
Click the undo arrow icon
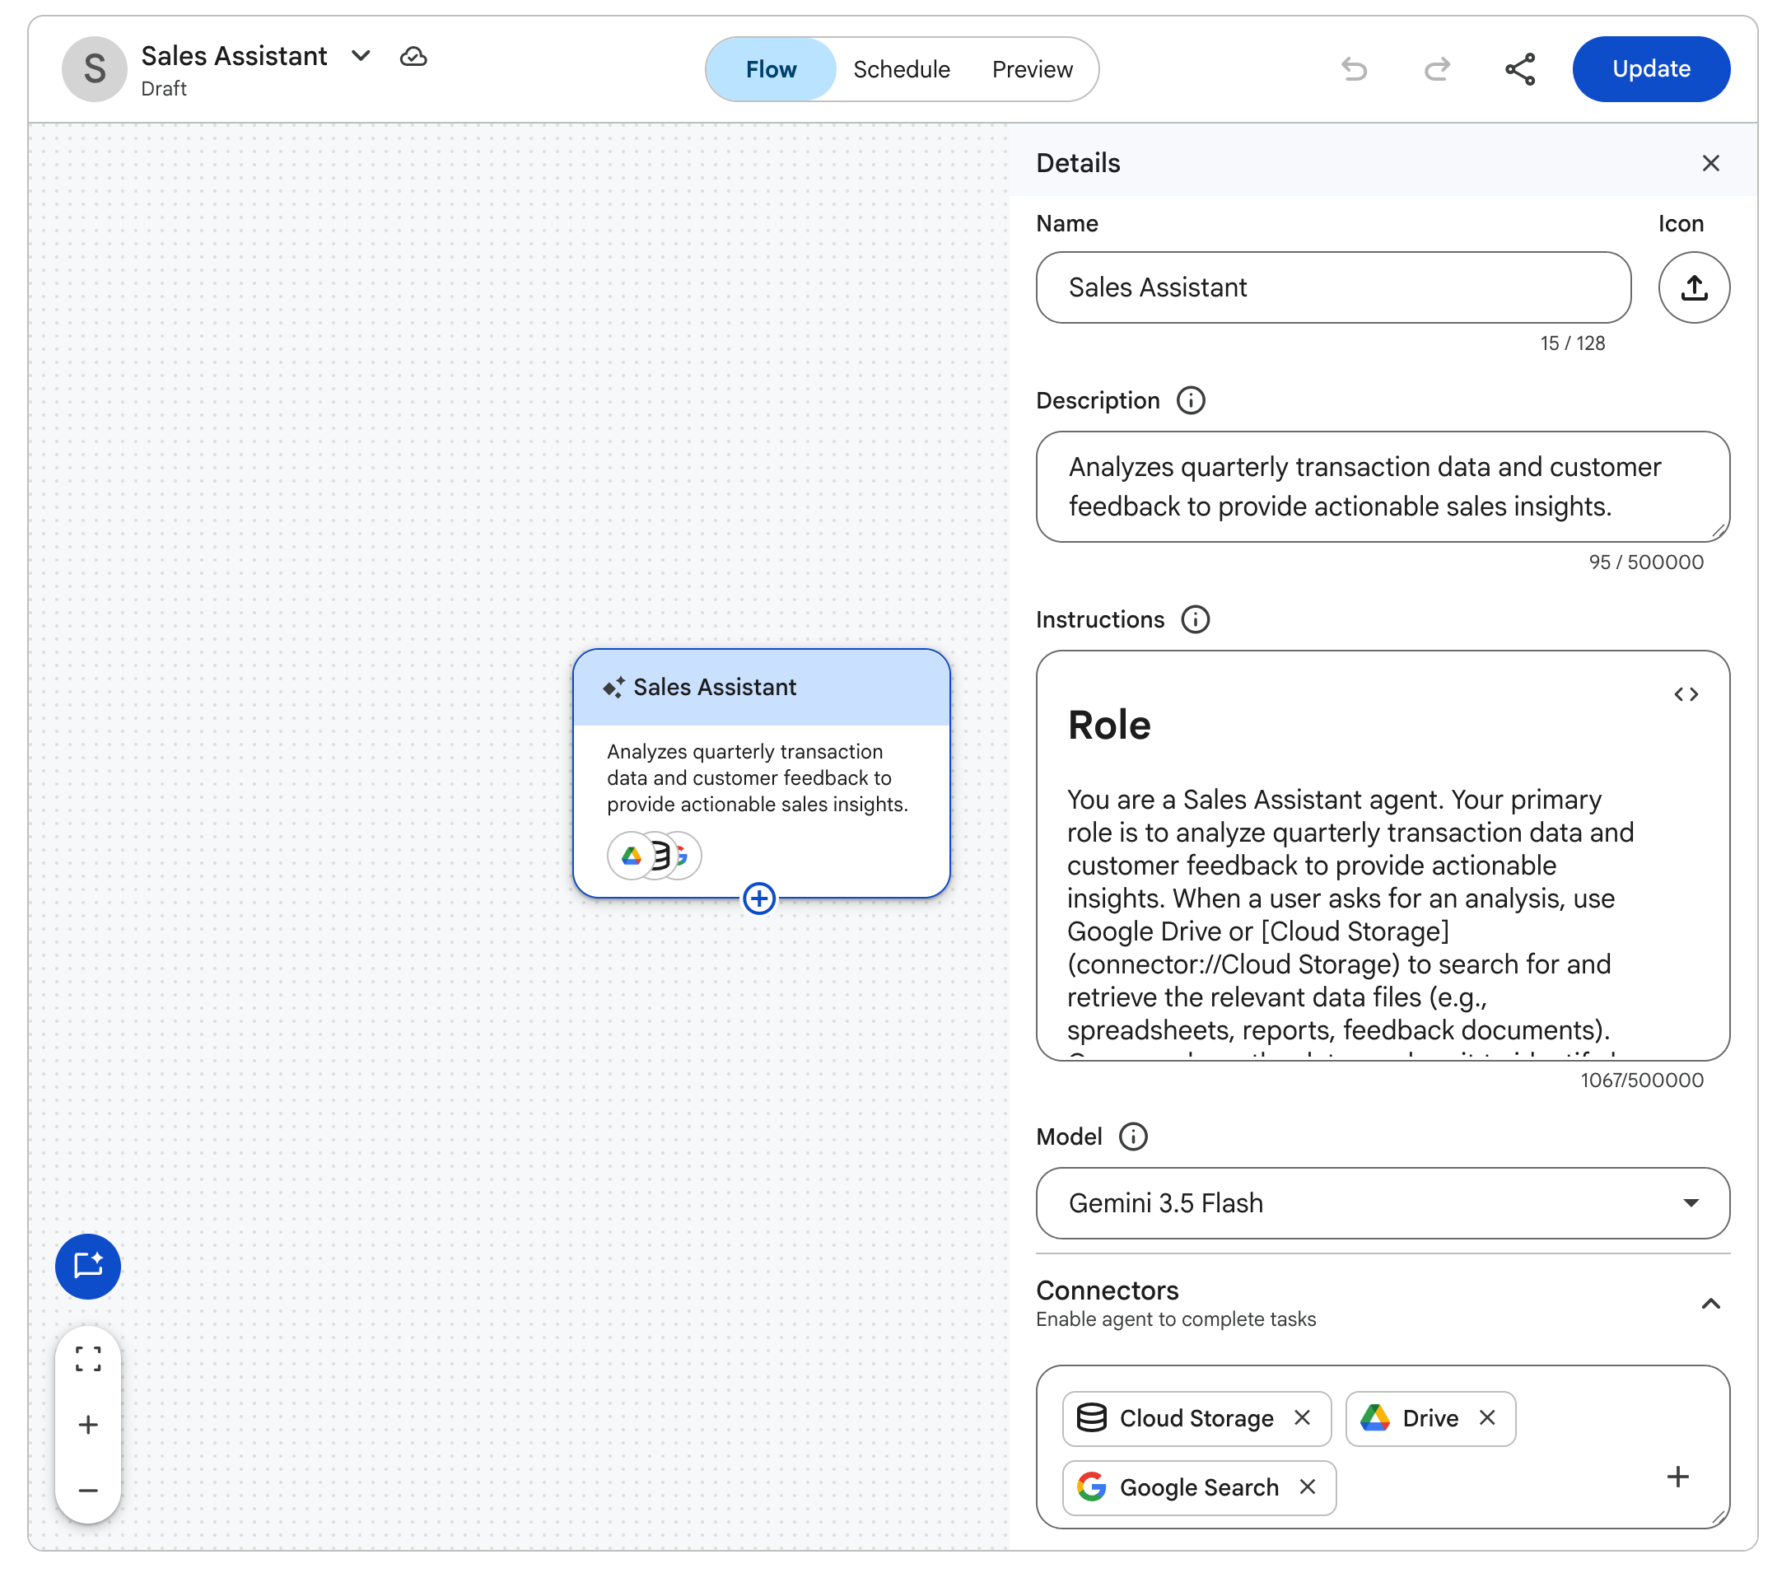1354,68
